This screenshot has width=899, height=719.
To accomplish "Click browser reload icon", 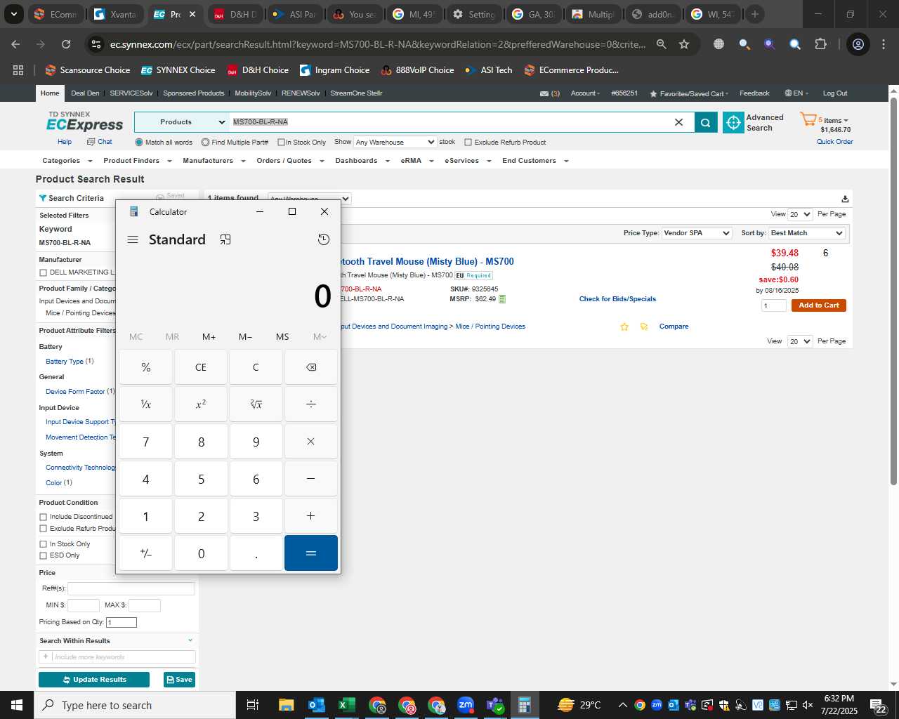I will 66,44.
